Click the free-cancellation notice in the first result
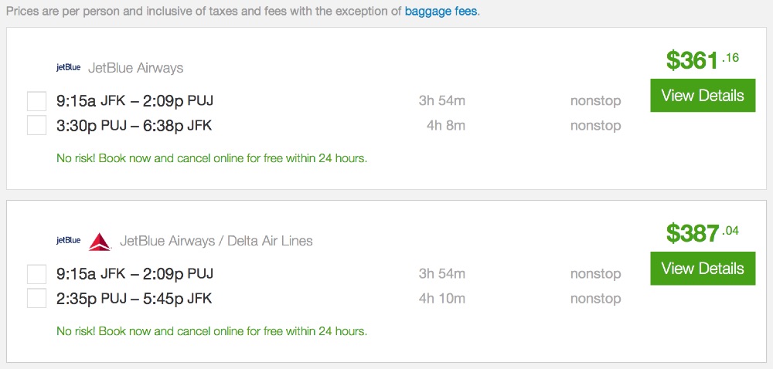 212,158
